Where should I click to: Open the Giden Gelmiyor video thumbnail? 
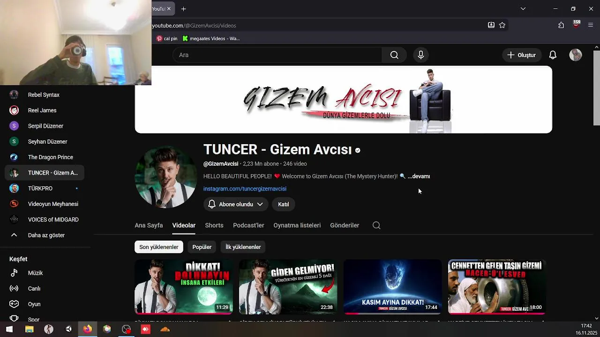288,287
